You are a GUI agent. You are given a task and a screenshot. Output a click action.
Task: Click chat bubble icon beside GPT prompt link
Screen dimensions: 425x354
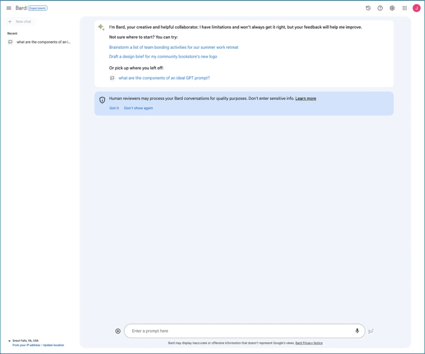coord(112,78)
